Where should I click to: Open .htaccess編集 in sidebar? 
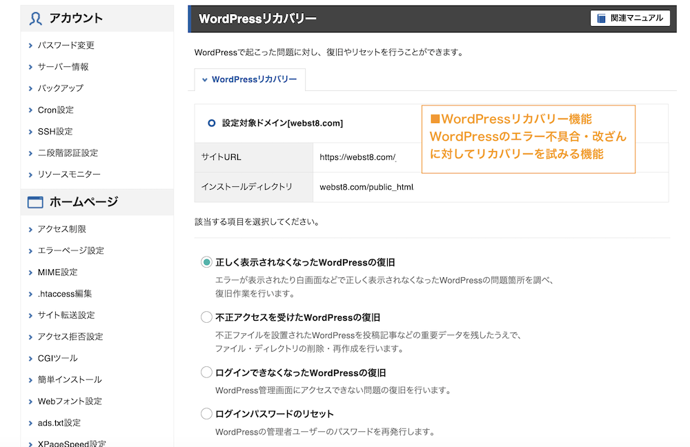click(x=65, y=294)
